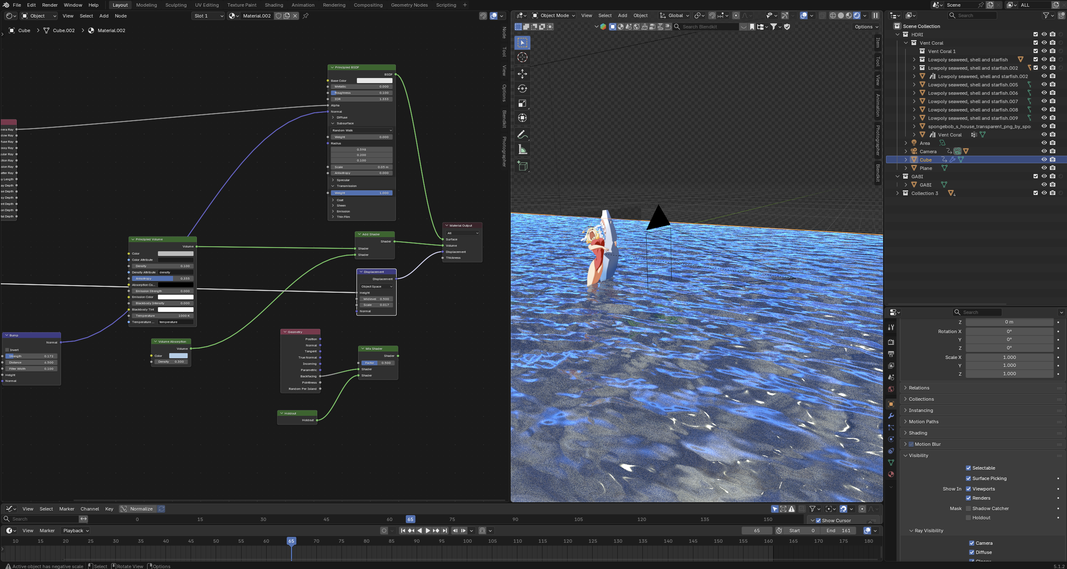Exclude the HDRI collection from view layer
This screenshot has height=569, width=1067.
click(x=1036, y=34)
